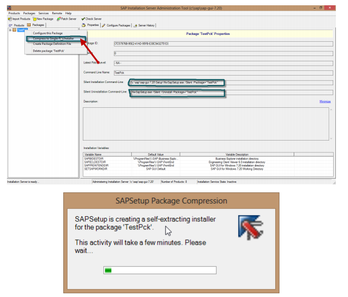348x297 pixels.
Task: Click the Latest Patch Level field
Action: [224, 63]
